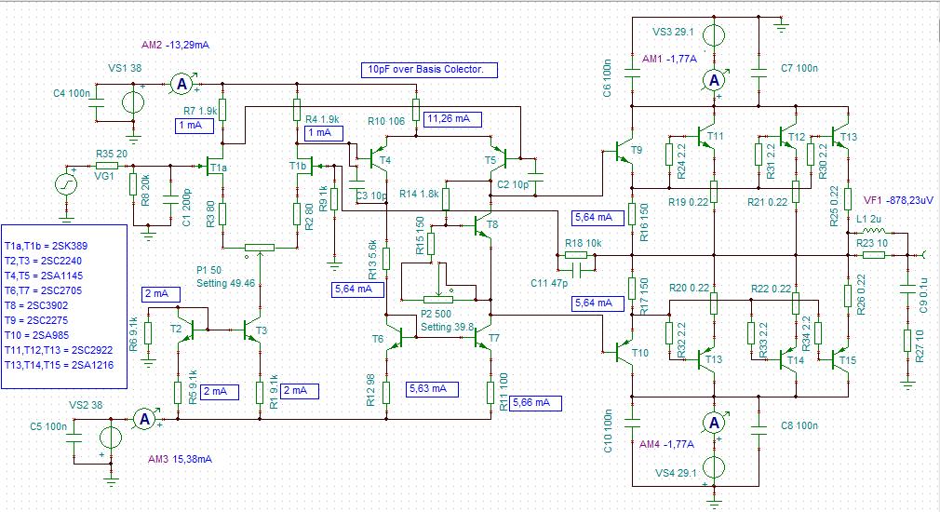Select output transistor T15 symbol
Viewport: 940px width, 512px height.
click(839, 359)
